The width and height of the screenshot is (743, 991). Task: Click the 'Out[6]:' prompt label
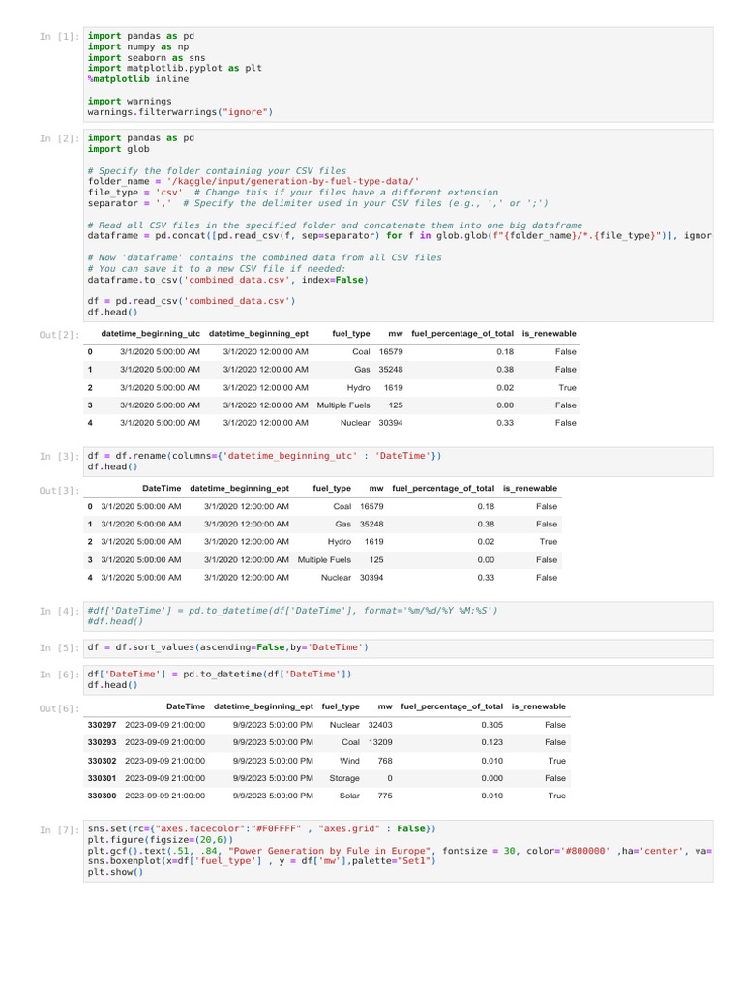coord(59,709)
